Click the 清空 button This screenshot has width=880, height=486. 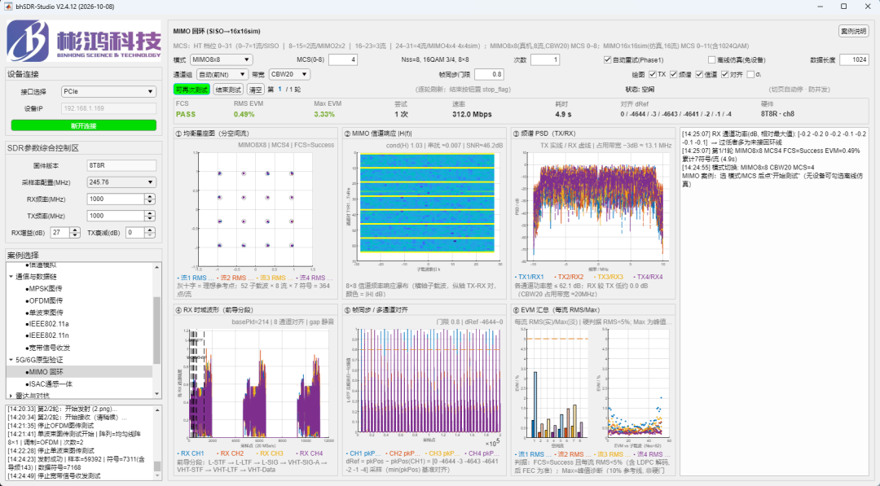(255, 89)
